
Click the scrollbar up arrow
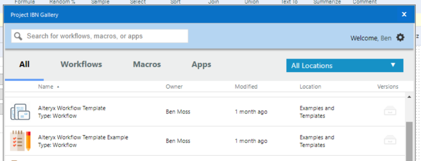click(409, 97)
